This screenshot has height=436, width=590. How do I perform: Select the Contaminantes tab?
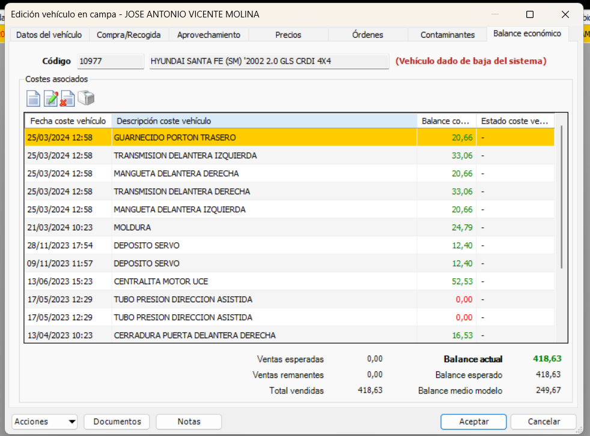click(447, 35)
